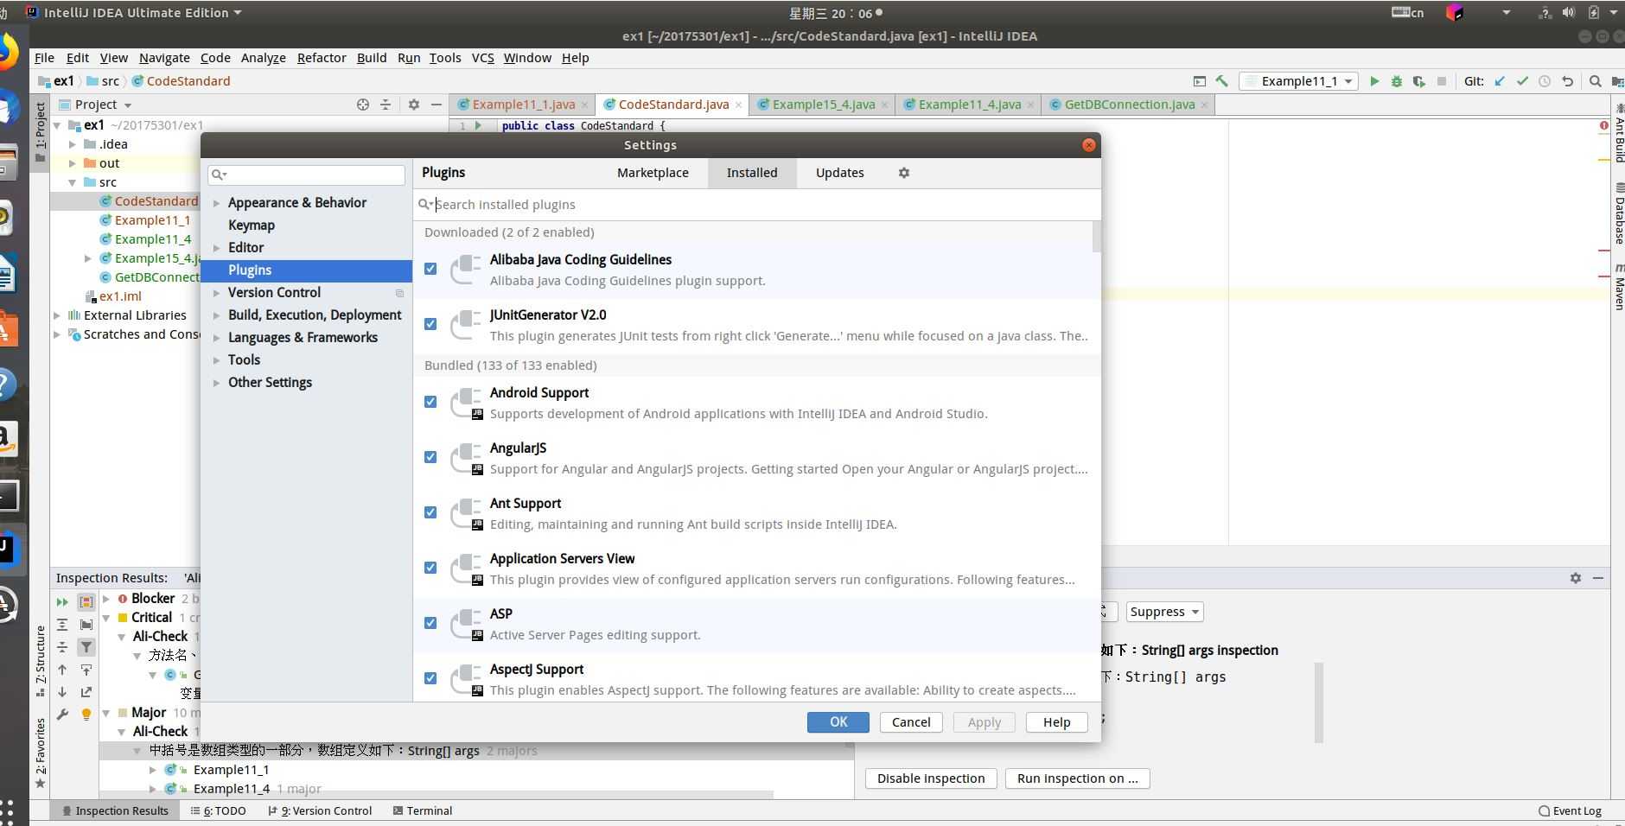Screen dimensions: 1625x826
Task: Collapse the src folder in Project tree
Action: click(x=73, y=182)
